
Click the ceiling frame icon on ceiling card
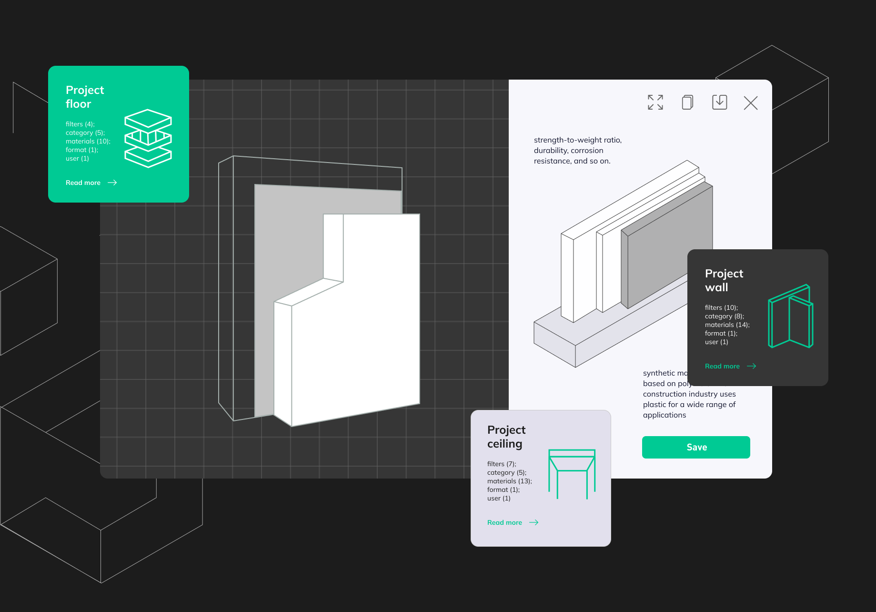click(572, 473)
